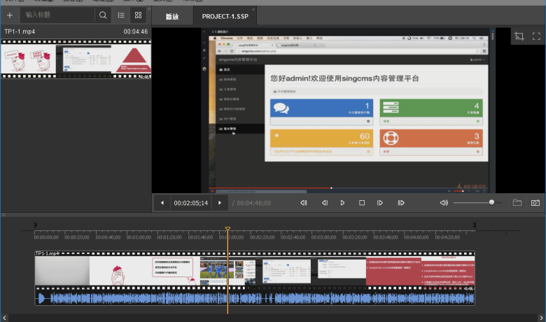Close the PROJECT-1.SSP tab
Screen dimensions: 546x322
point(253,9)
